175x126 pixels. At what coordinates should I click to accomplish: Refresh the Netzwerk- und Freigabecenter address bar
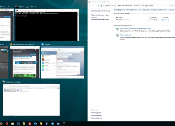[x=172, y=6]
